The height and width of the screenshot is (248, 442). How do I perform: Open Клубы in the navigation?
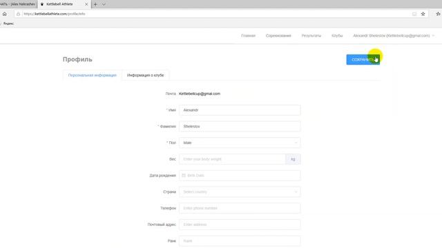(337, 36)
